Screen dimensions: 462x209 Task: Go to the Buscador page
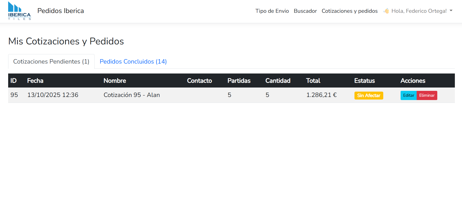tap(305, 11)
